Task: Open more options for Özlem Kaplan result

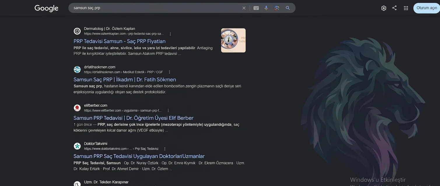Action: 170,34
